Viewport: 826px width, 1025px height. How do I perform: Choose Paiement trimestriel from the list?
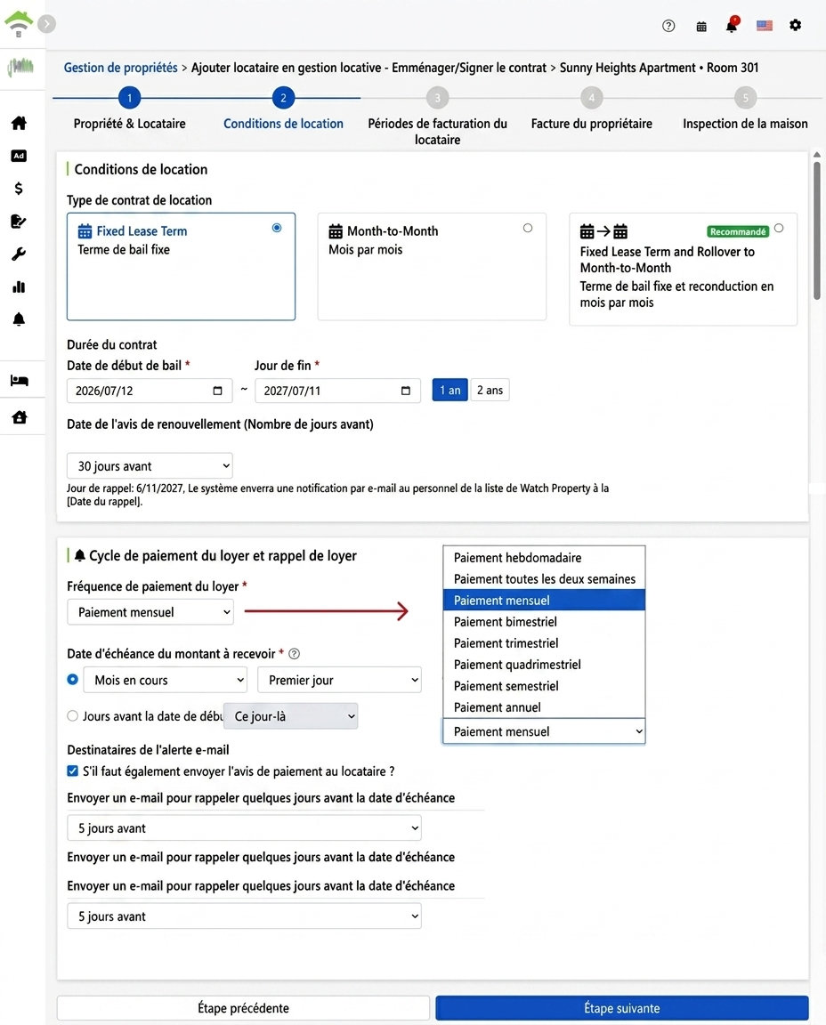[544, 643]
